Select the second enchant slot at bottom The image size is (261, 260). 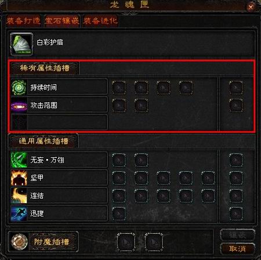click(154, 242)
